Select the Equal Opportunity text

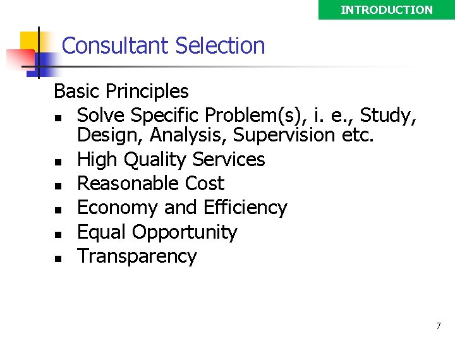click(x=157, y=232)
